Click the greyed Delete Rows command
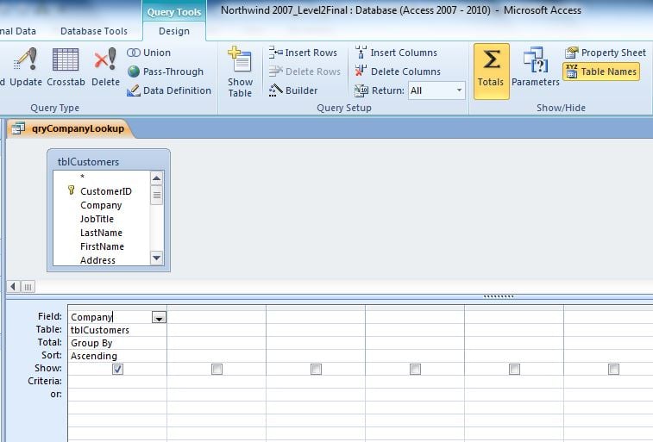Screen dimensions: 653x442 305,72
